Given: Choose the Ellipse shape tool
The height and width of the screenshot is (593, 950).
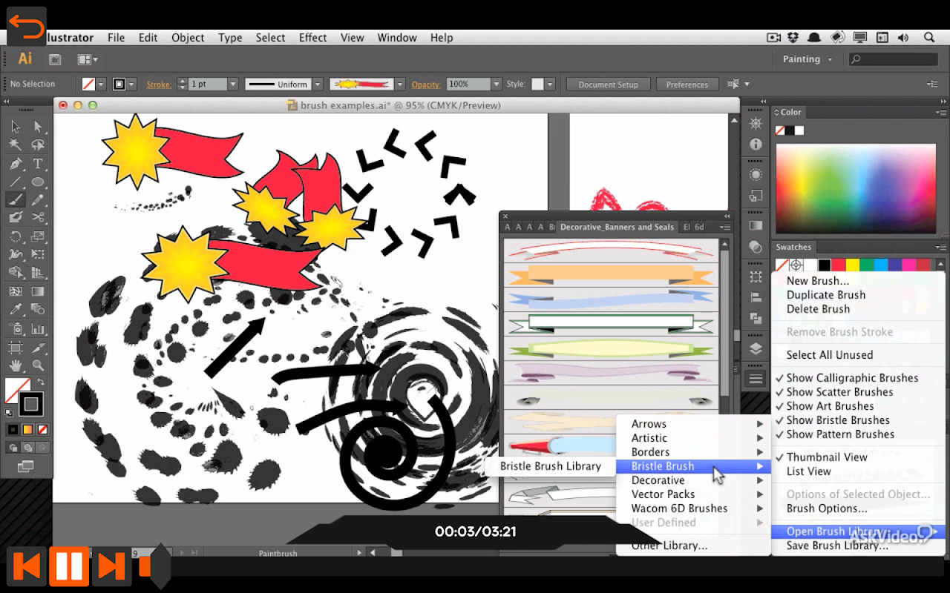Looking at the screenshot, I should tap(38, 182).
